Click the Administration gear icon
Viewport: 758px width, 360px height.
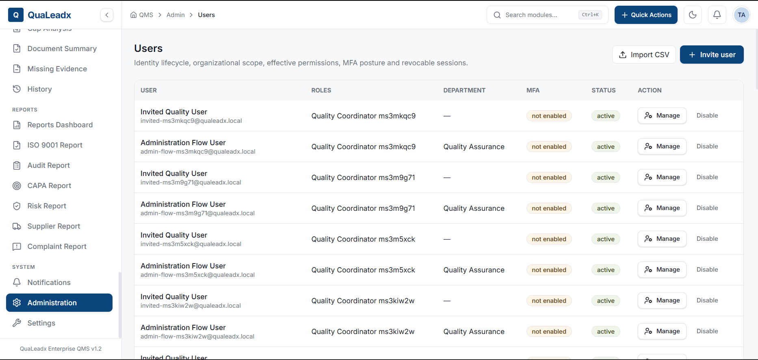pos(17,302)
